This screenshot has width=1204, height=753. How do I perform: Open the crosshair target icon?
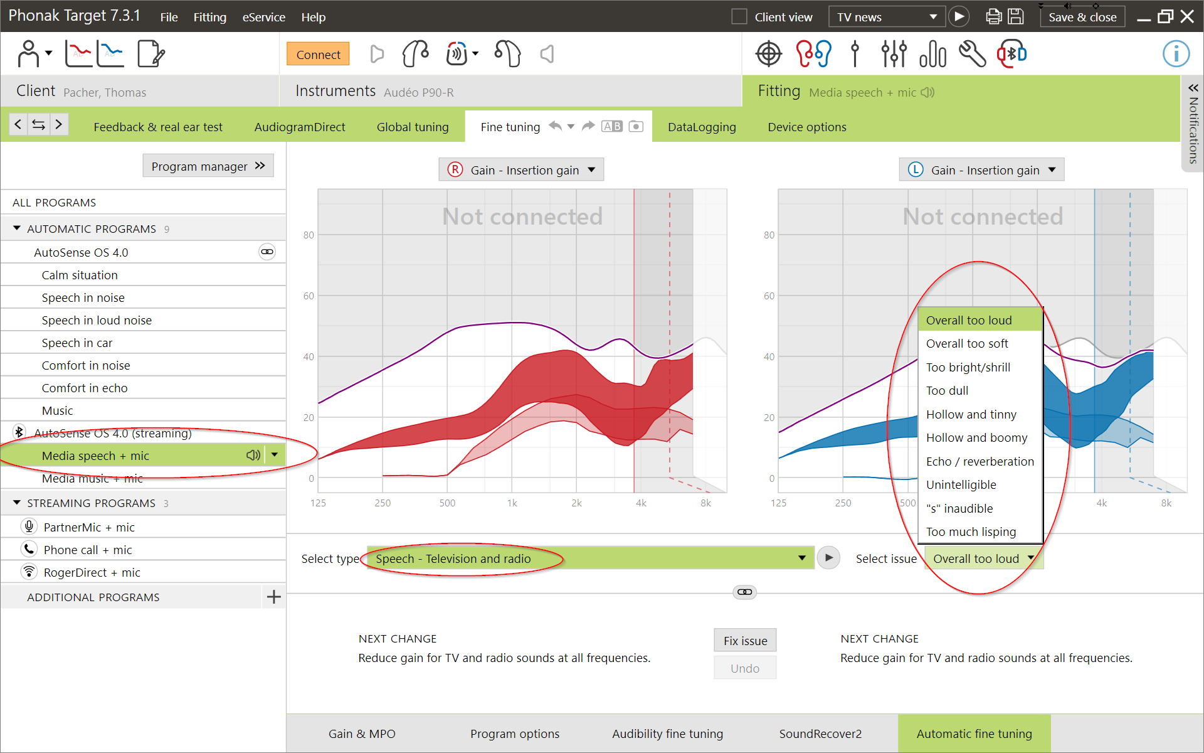point(769,54)
